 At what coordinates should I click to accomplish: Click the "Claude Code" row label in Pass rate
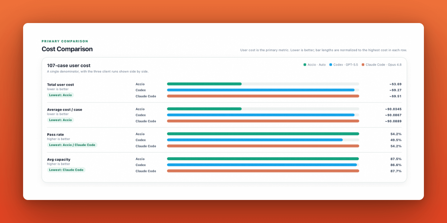(x=146, y=146)
